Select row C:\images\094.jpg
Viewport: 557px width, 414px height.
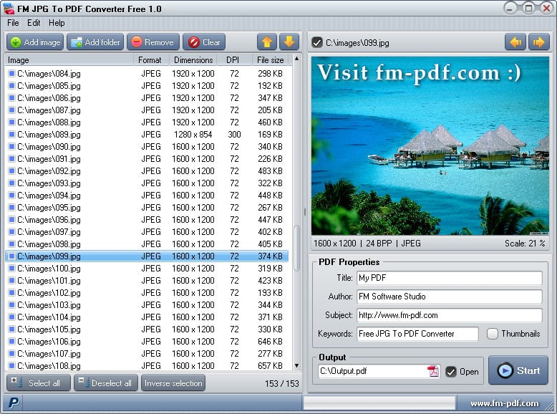pyautogui.click(x=146, y=195)
